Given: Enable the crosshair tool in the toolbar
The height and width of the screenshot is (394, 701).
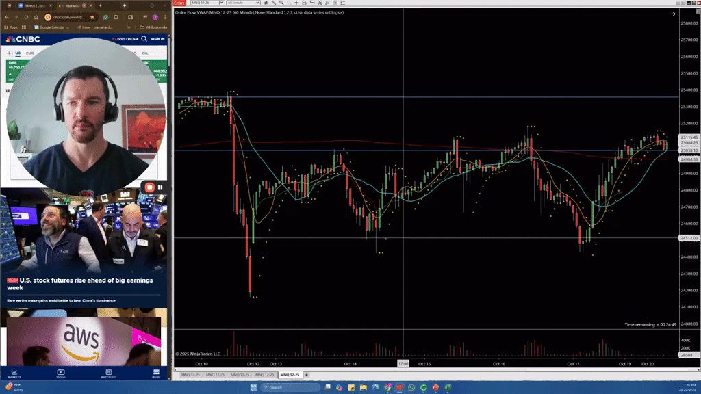Looking at the screenshot, I should pyautogui.click(x=297, y=3).
